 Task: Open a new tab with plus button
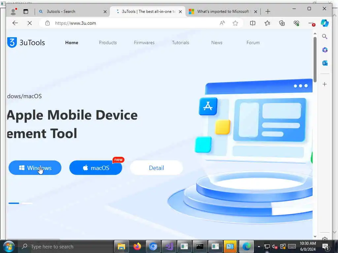[268, 12]
